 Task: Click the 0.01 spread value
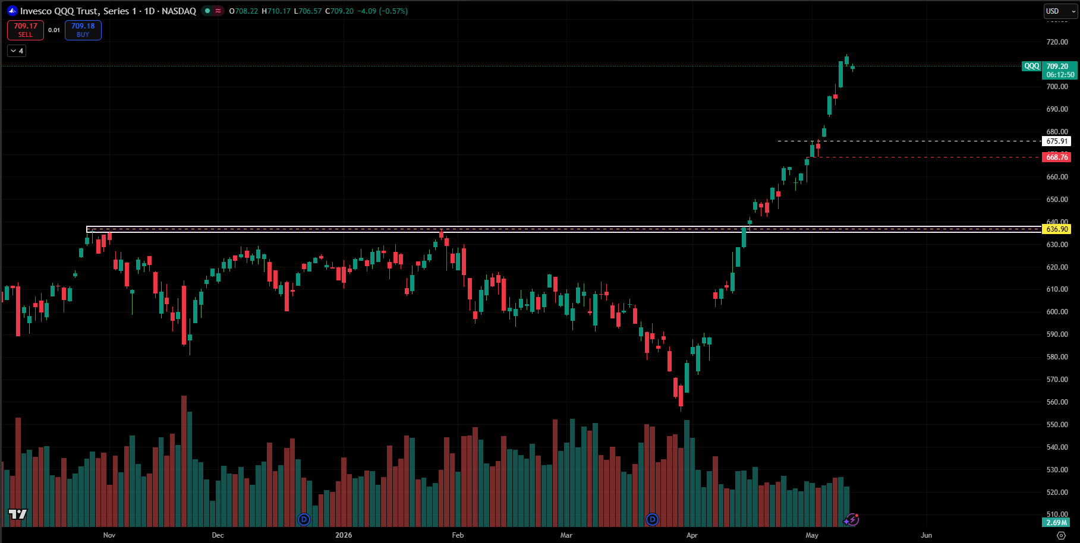tap(54, 30)
